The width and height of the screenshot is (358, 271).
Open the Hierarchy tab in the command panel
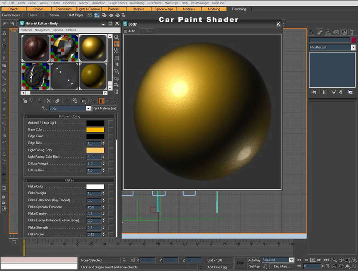(x=329, y=32)
